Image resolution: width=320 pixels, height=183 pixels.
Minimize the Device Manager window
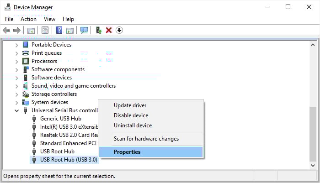[267, 7]
